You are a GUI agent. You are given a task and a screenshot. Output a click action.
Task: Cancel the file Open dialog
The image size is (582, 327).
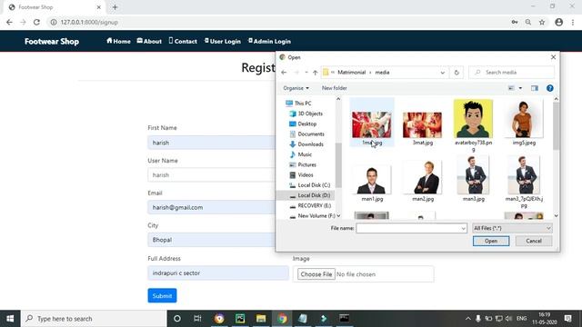point(534,241)
